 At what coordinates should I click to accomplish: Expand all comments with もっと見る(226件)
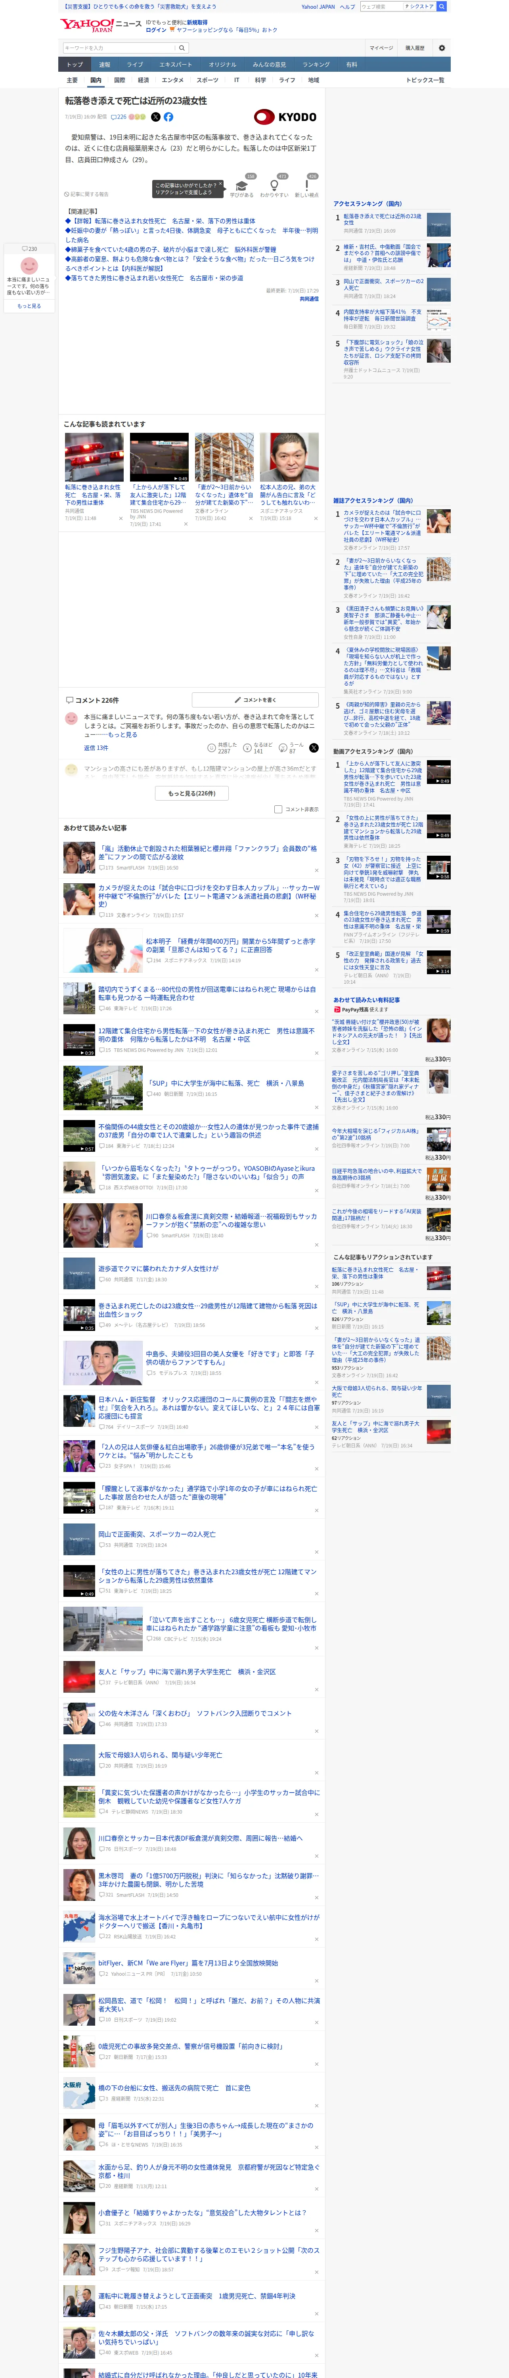coord(192,793)
